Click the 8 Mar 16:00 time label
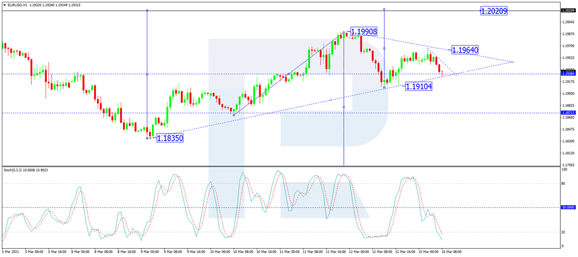Screen dimensions: 578x257 [x=127, y=252]
